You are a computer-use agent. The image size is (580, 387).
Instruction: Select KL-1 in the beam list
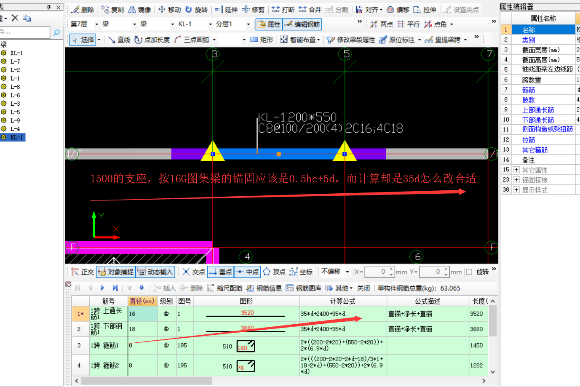point(17,137)
